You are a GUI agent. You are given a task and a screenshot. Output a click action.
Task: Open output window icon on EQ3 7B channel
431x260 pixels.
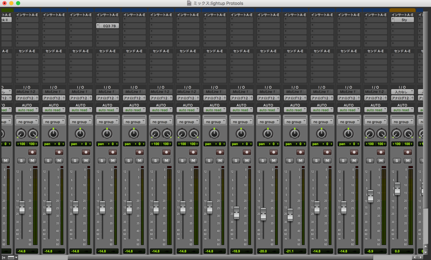117,98
